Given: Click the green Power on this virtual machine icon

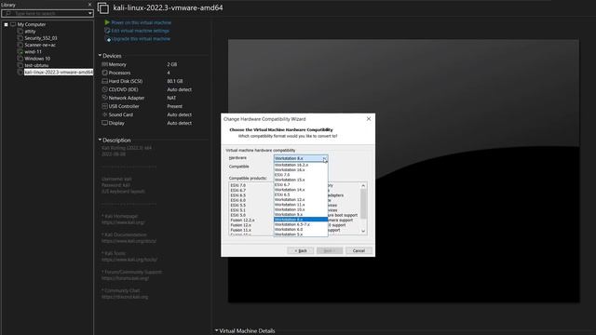Looking at the screenshot, I should click(x=107, y=22).
